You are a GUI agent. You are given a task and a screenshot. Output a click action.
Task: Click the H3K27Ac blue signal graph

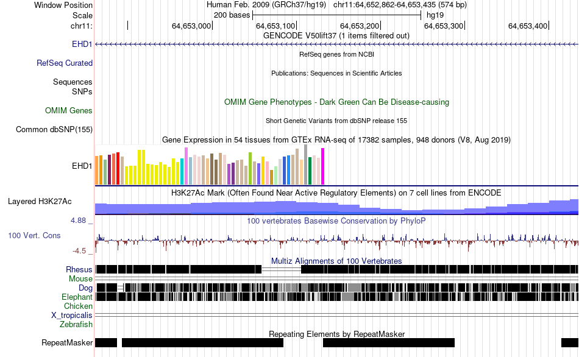336,208
